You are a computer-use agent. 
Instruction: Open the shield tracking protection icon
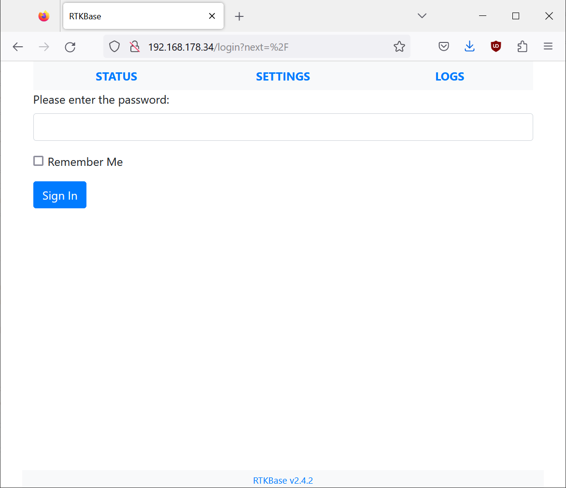pos(114,47)
